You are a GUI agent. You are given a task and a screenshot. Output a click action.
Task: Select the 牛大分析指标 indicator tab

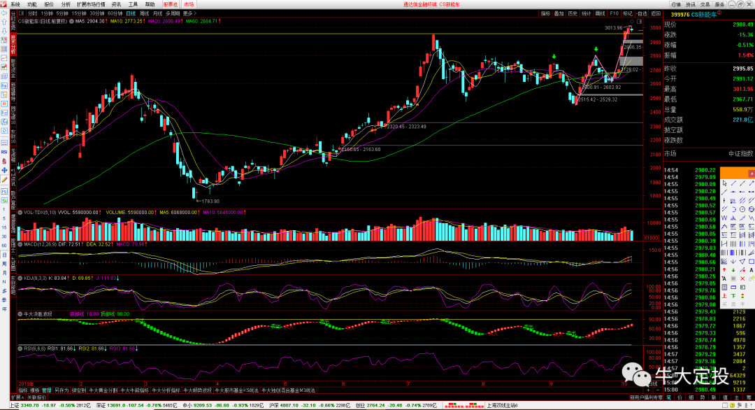(166, 390)
